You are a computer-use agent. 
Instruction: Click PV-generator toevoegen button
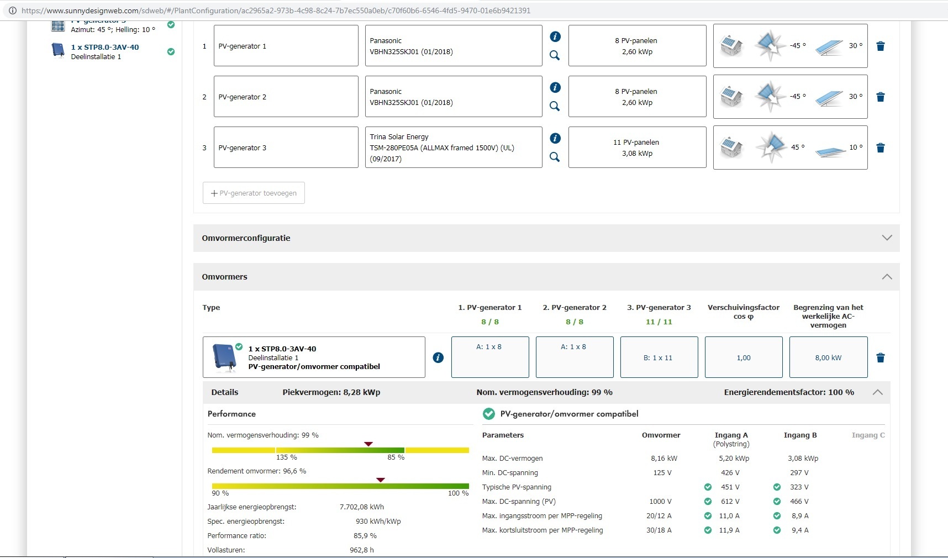pyautogui.click(x=254, y=193)
